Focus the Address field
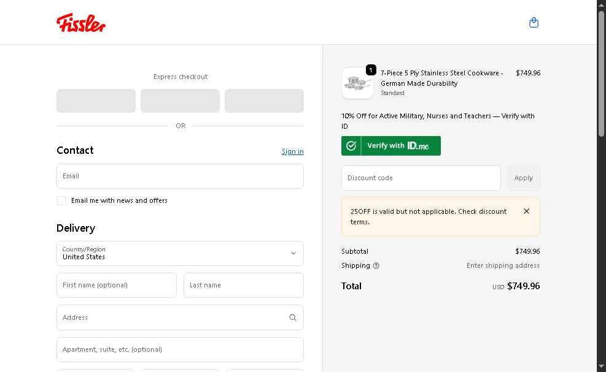Viewport: 606px width, 372px height. (x=180, y=317)
